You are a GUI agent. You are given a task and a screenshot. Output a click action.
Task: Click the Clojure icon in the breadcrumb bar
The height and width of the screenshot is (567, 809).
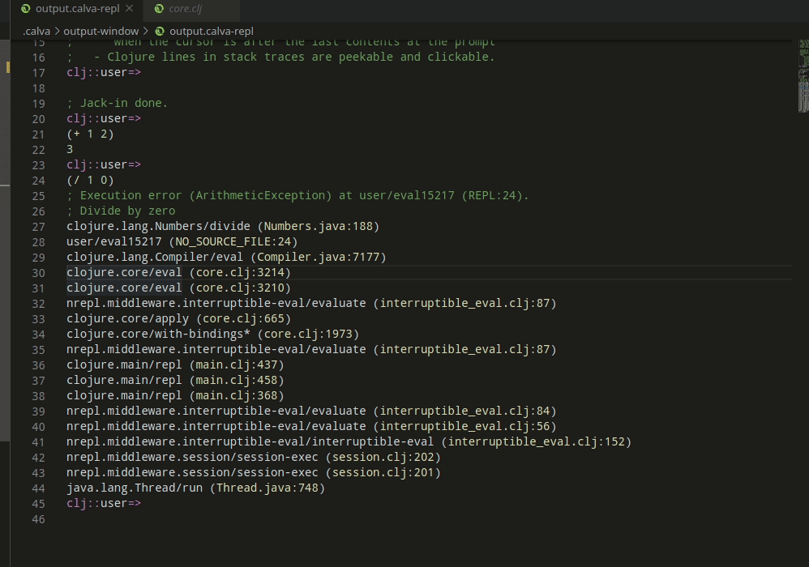pyautogui.click(x=160, y=31)
